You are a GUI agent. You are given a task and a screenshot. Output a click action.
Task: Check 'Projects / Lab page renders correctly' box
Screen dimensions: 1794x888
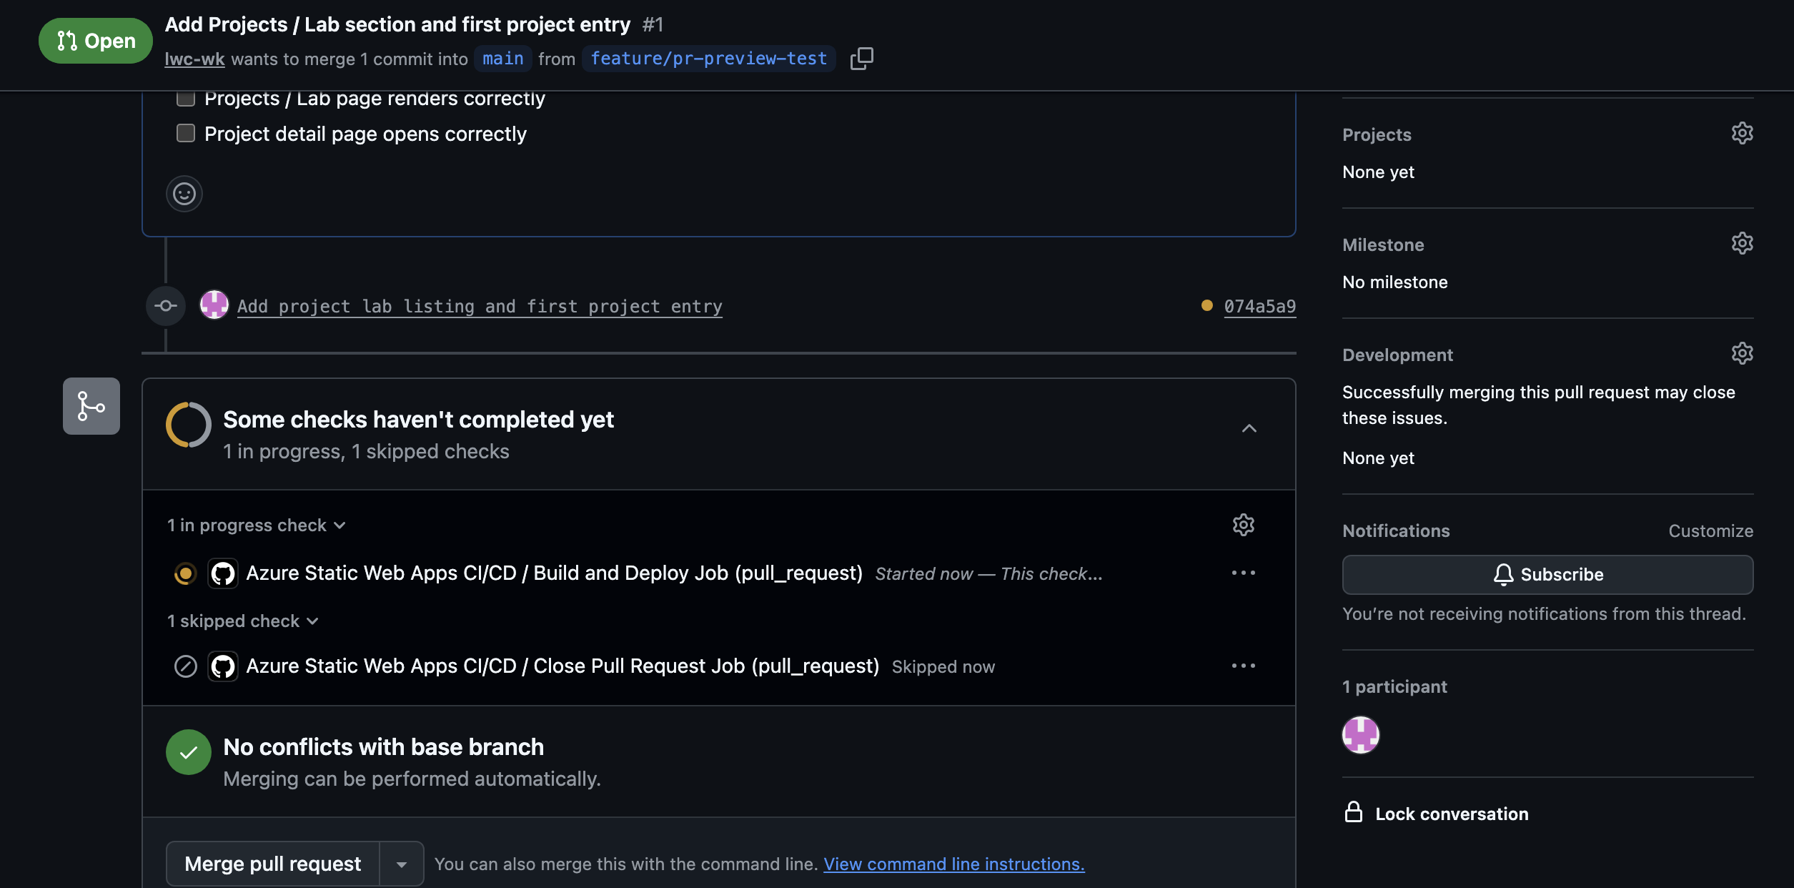[186, 98]
